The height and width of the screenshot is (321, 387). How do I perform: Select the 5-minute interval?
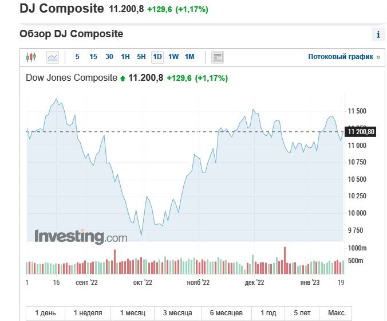(x=77, y=57)
